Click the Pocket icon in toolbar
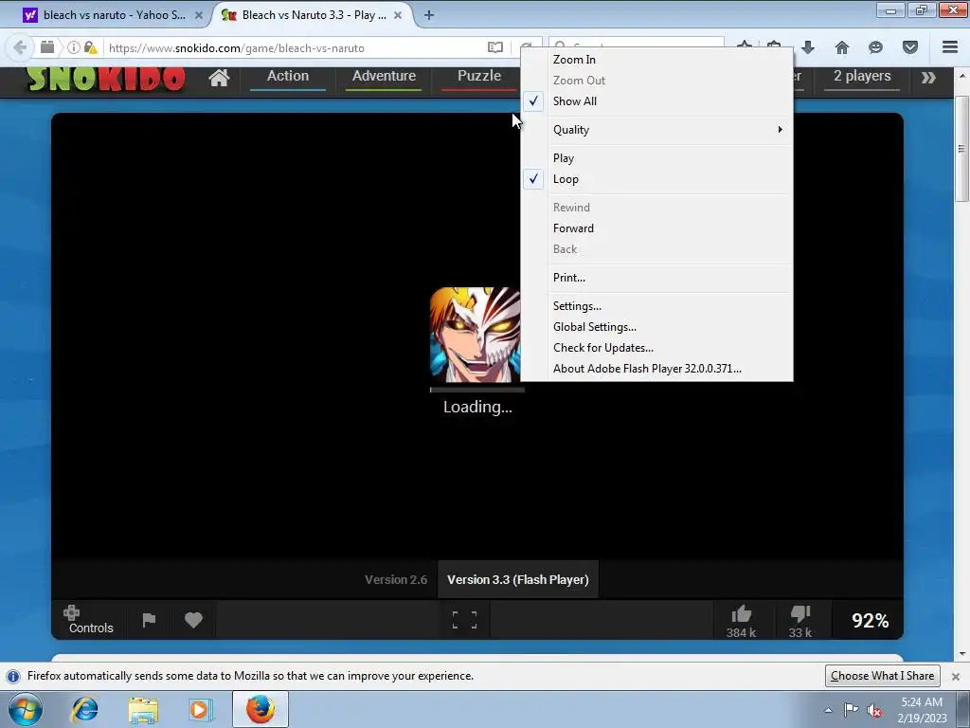The image size is (970, 728). pos(909,47)
